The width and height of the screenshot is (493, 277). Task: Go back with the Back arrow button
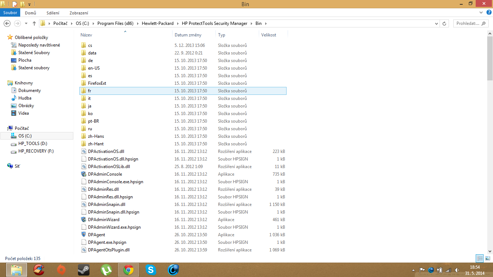pyautogui.click(x=7, y=23)
